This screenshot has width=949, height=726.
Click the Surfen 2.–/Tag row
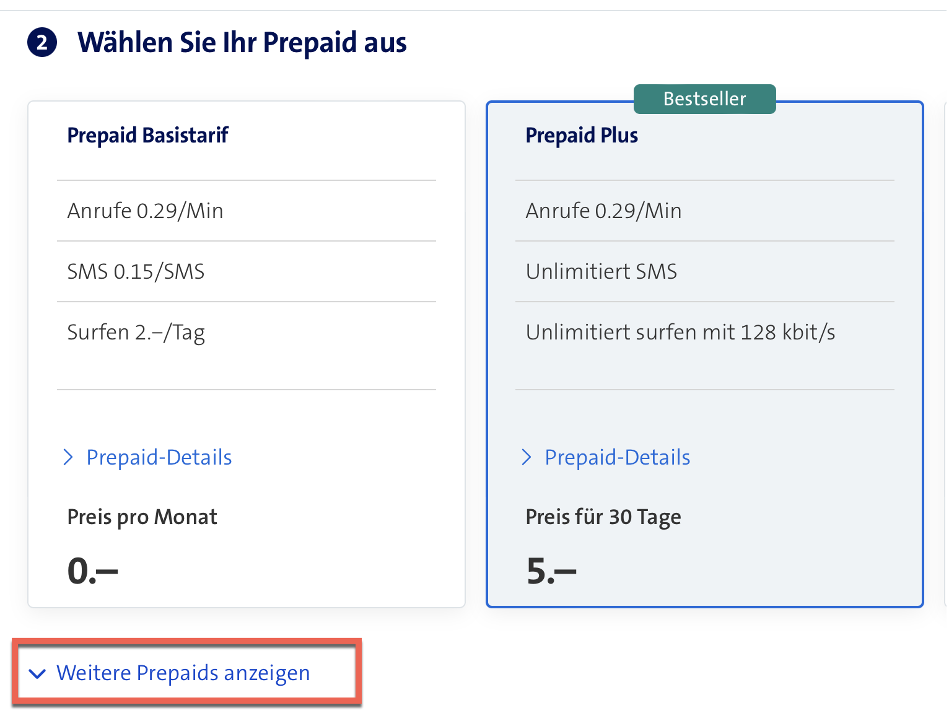click(136, 333)
